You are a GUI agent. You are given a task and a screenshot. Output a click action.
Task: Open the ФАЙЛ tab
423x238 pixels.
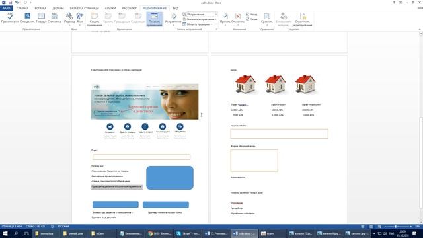tap(7, 9)
